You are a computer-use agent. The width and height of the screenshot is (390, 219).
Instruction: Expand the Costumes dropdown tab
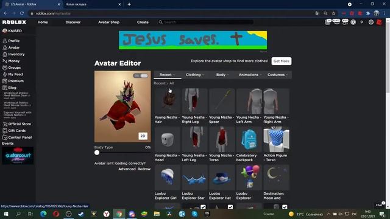pos(277,75)
